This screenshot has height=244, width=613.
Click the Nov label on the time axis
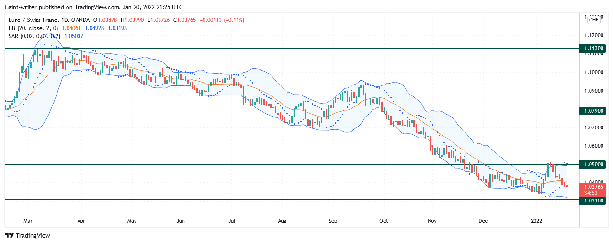pyautogui.click(x=432, y=221)
